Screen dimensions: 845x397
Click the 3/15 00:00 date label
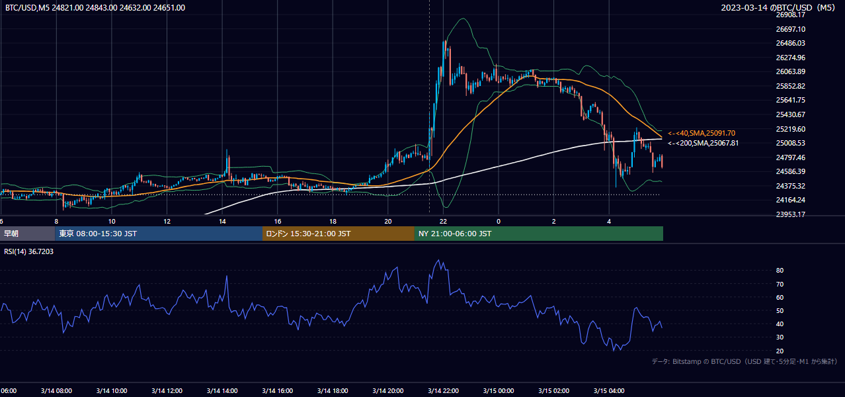click(x=499, y=391)
